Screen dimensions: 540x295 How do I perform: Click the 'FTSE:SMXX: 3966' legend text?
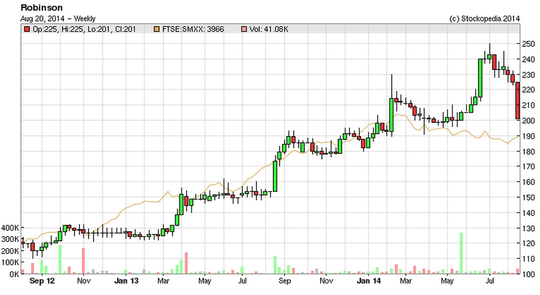[x=193, y=29]
